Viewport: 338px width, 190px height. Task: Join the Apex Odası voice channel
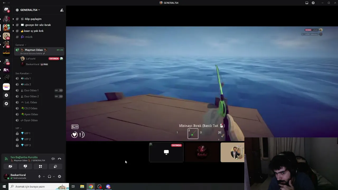pyautogui.click(x=39, y=114)
